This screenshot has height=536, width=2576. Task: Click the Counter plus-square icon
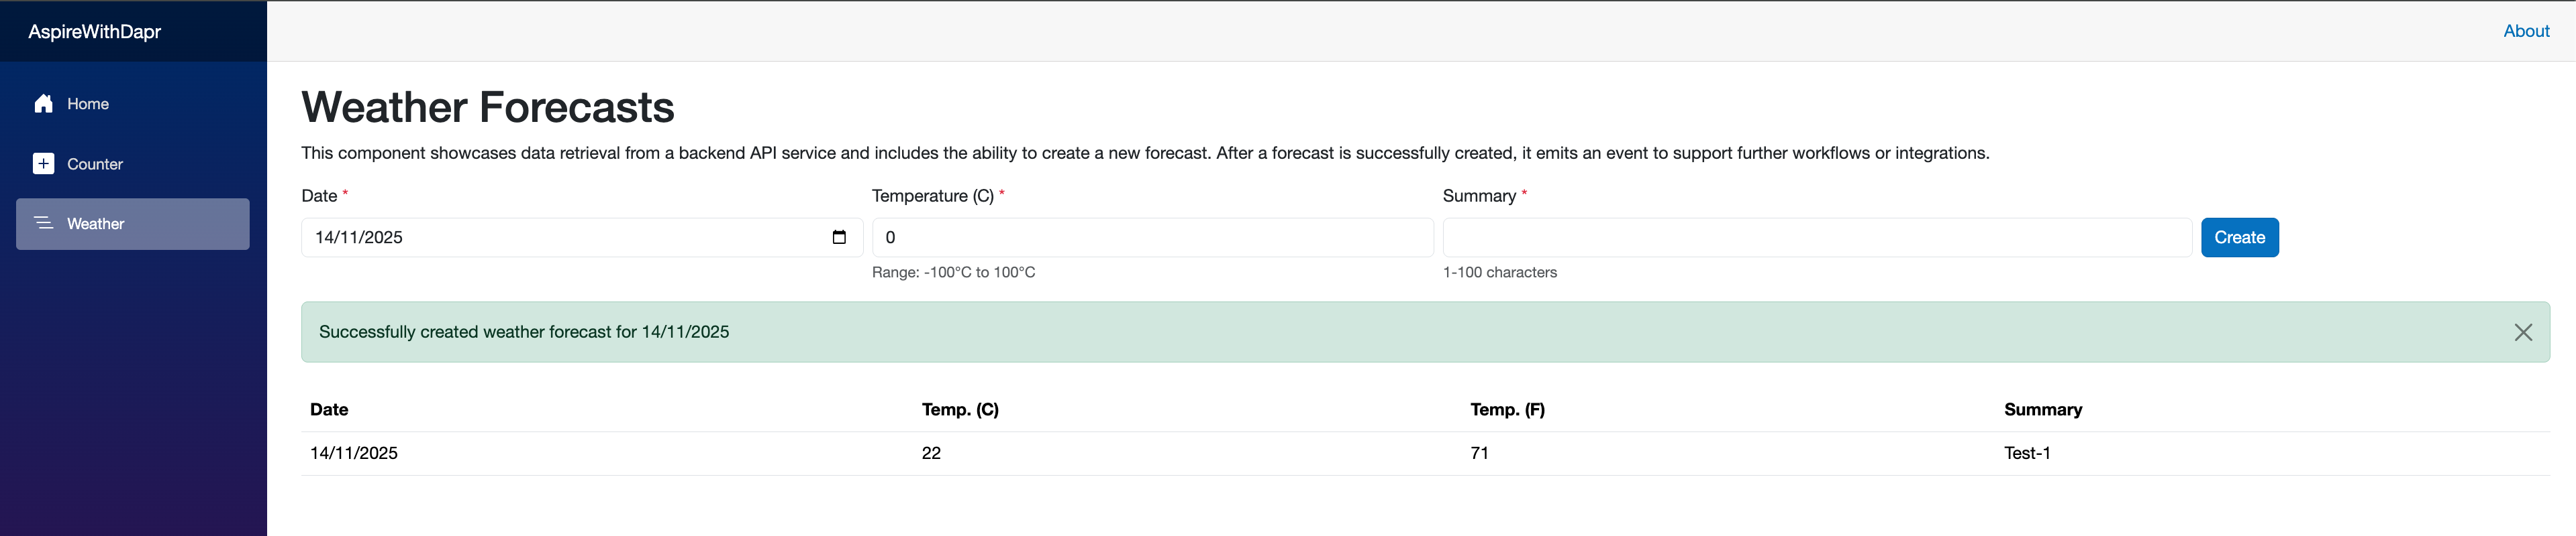43,163
